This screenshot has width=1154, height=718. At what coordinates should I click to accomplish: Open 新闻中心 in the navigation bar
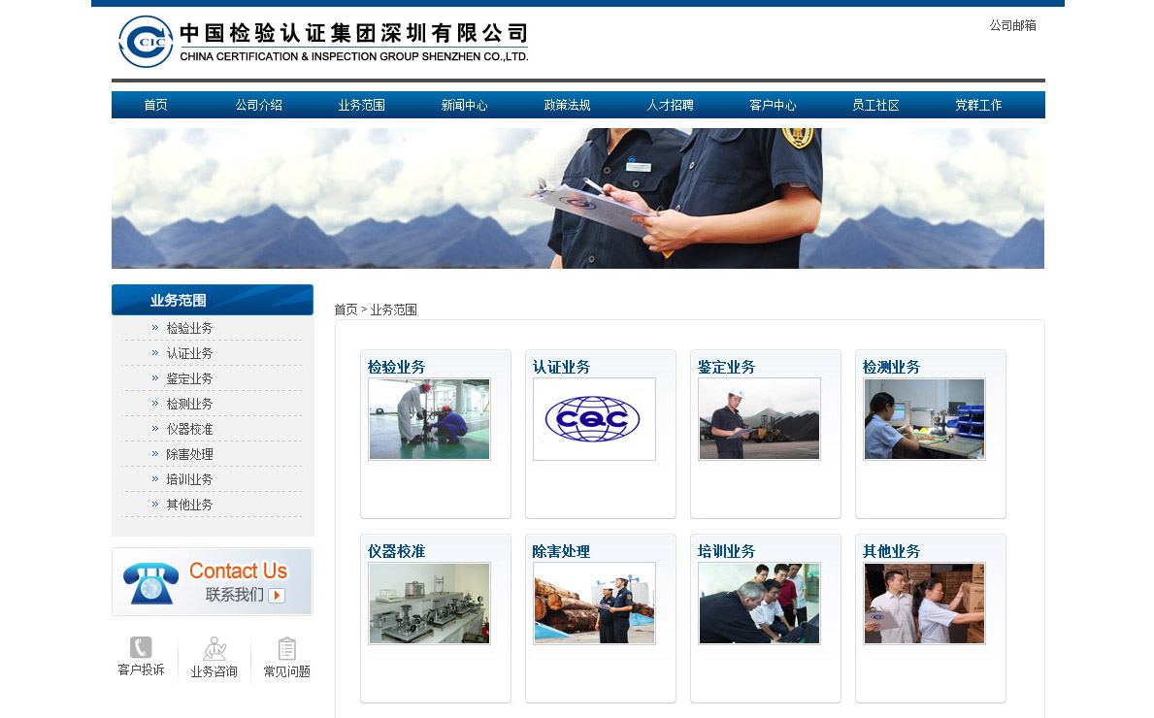coord(464,105)
